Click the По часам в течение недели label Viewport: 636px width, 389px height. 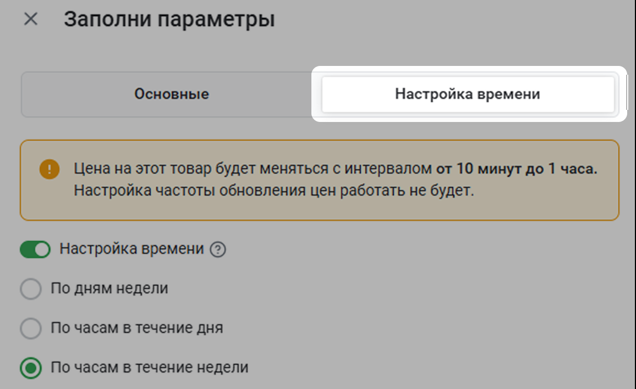click(x=149, y=368)
